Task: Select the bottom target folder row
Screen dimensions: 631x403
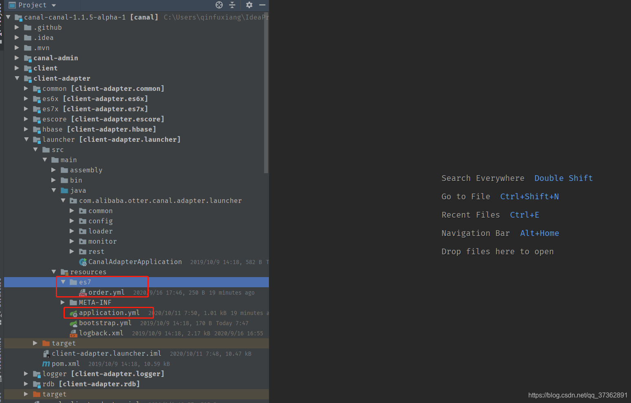Action: click(x=136, y=394)
